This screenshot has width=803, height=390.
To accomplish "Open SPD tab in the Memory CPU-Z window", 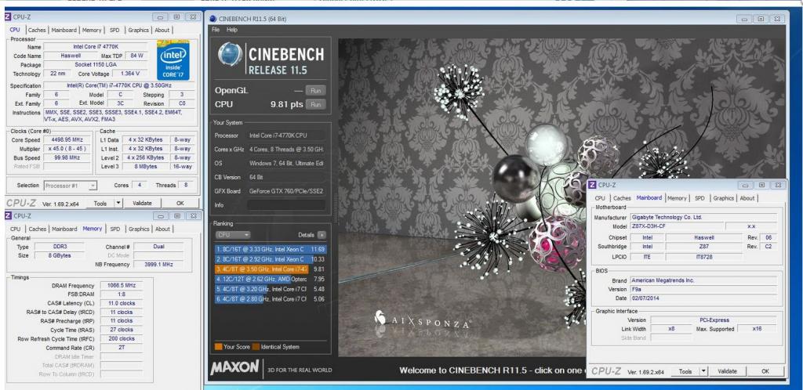I will (x=115, y=229).
